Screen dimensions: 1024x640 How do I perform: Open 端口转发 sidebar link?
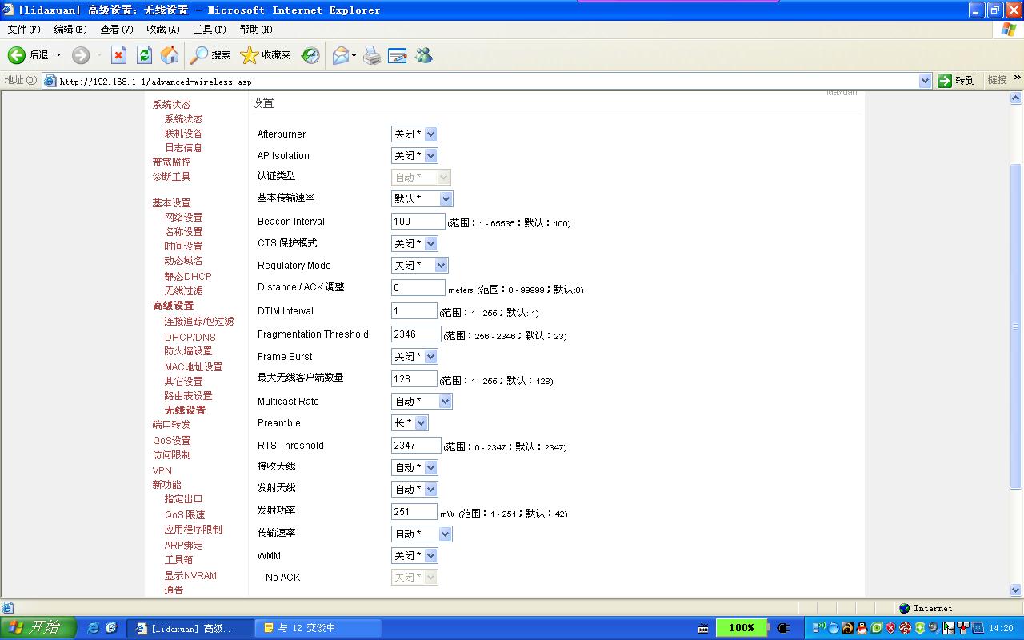coord(171,425)
